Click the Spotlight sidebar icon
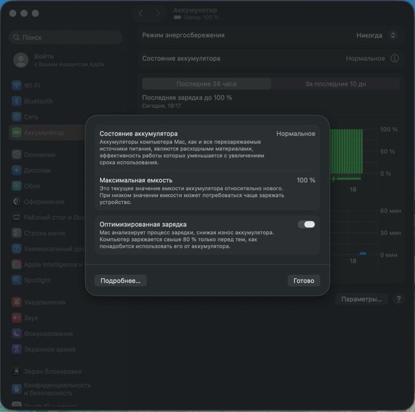Screen dimensions: 415x412 (x=16, y=280)
